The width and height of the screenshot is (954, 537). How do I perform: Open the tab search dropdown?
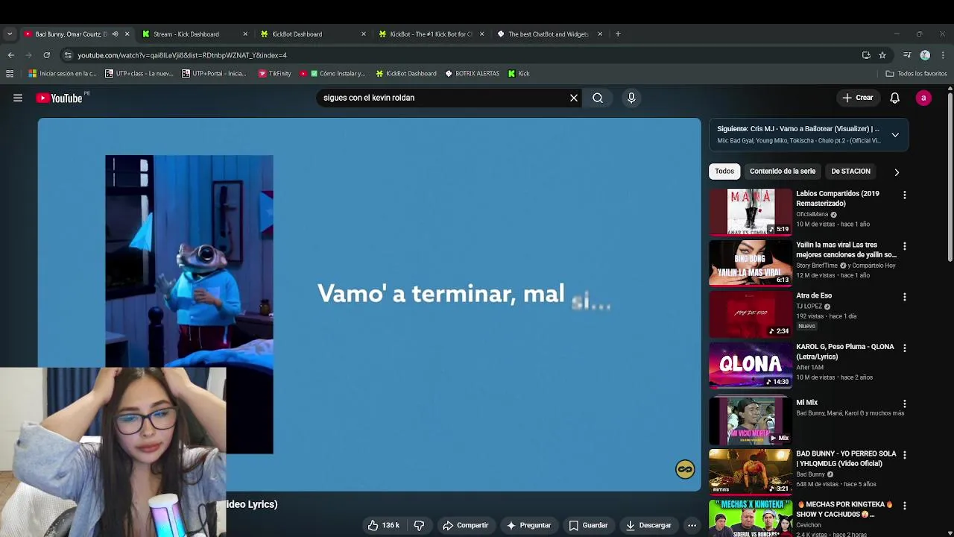[x=10, y=34]
